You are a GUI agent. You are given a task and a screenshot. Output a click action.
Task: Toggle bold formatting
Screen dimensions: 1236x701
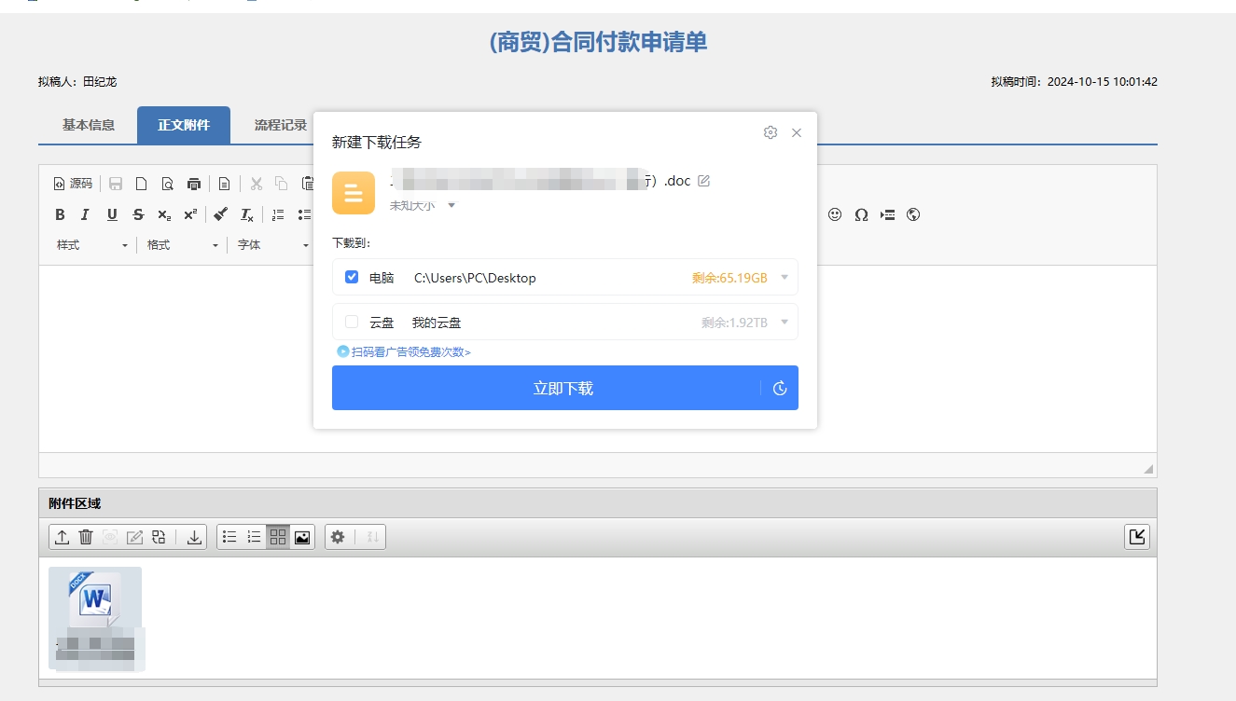pos(60,214)
